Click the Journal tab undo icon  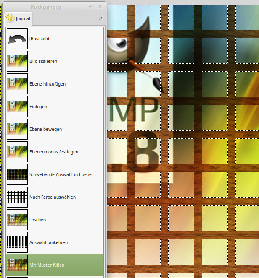(10, 18)
